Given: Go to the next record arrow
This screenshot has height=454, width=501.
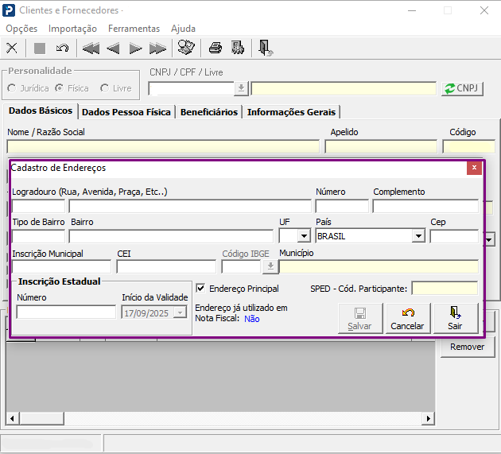Looking at the screenshot, I should point(135,48).
